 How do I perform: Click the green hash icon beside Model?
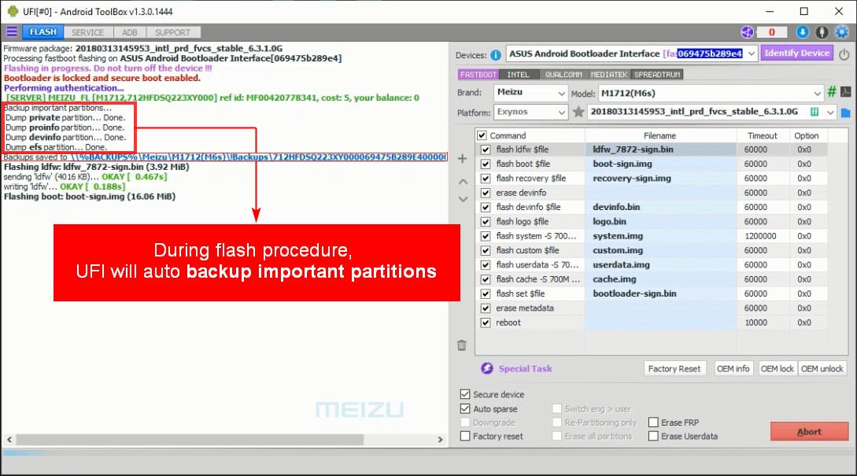click(x=832, y=92)
